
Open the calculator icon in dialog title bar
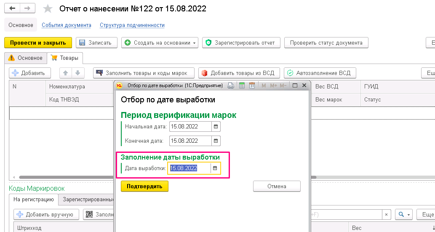coord(242,86)
